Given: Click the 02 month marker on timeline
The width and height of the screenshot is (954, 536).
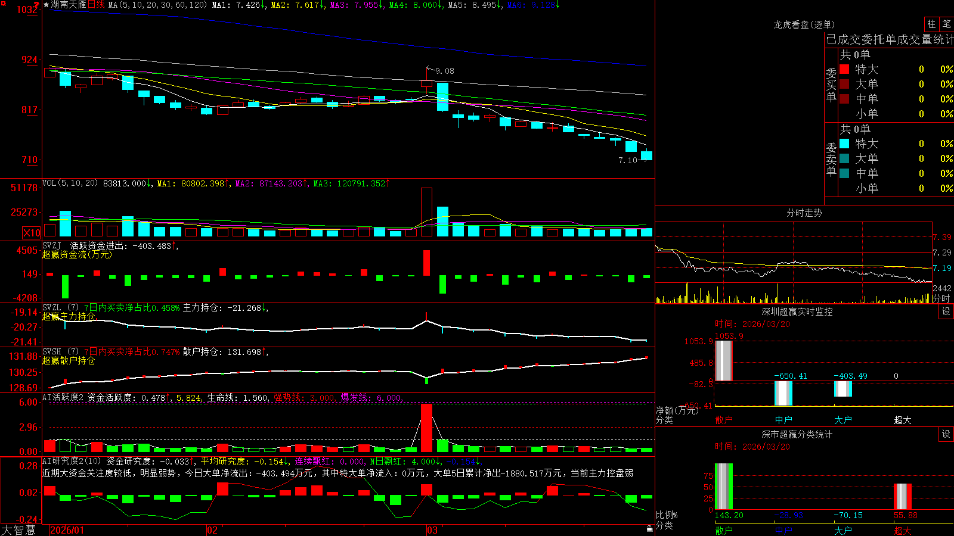Looking at the screenshot, I should click(212, 530).
